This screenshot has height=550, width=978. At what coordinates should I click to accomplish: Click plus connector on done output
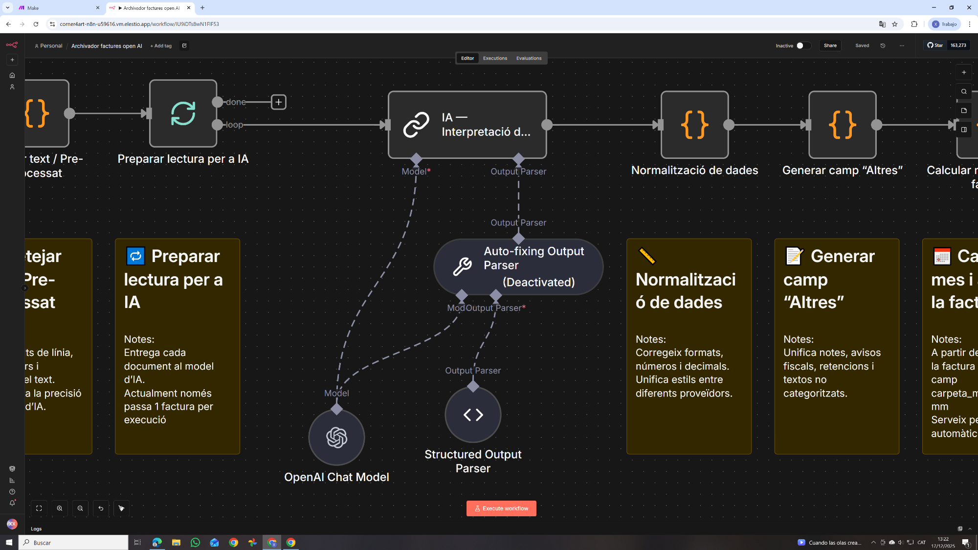pos(278,102)
